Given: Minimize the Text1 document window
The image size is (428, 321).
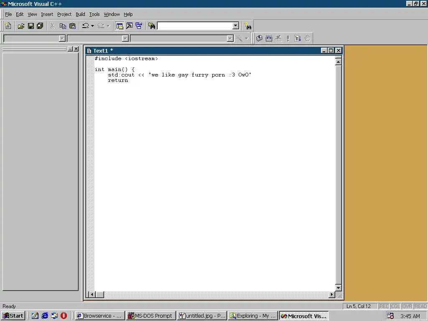Looking at the screenshot, I should 324,51.
